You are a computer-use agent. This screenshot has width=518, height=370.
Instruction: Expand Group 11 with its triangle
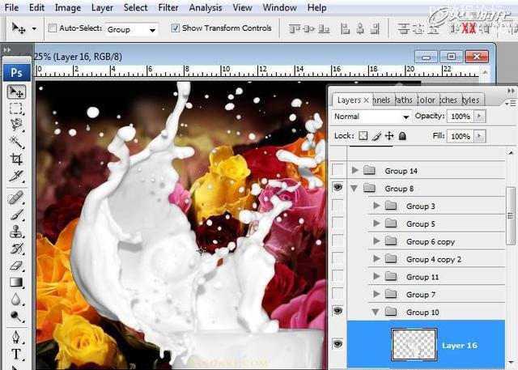pyautogui.click(x=376, y=276)
